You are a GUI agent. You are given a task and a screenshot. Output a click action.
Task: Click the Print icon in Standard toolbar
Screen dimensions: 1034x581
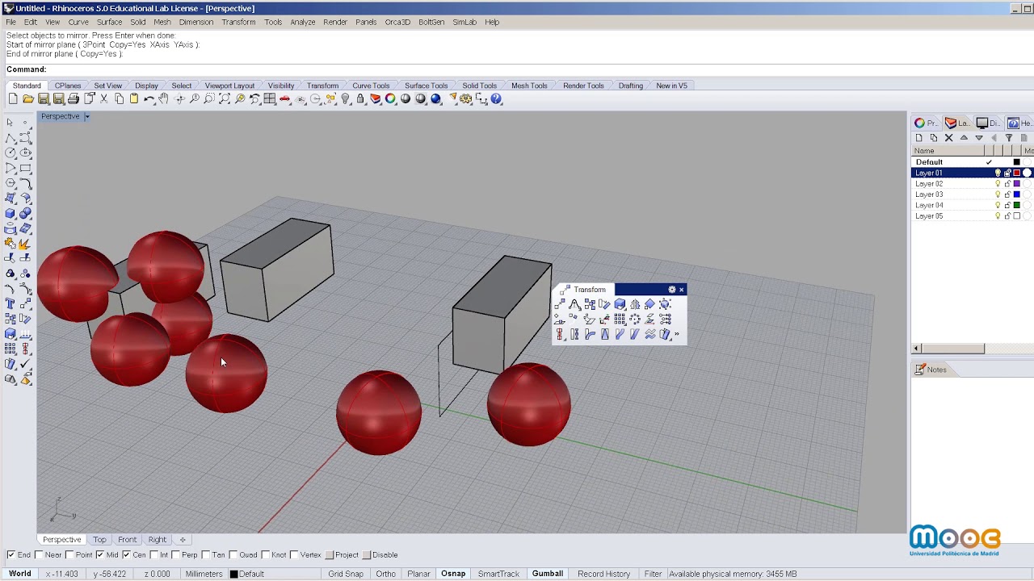point(74,99)
